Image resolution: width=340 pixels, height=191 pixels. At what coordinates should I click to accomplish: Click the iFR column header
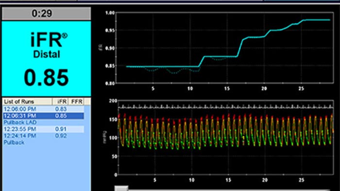[x=60, y=101]
